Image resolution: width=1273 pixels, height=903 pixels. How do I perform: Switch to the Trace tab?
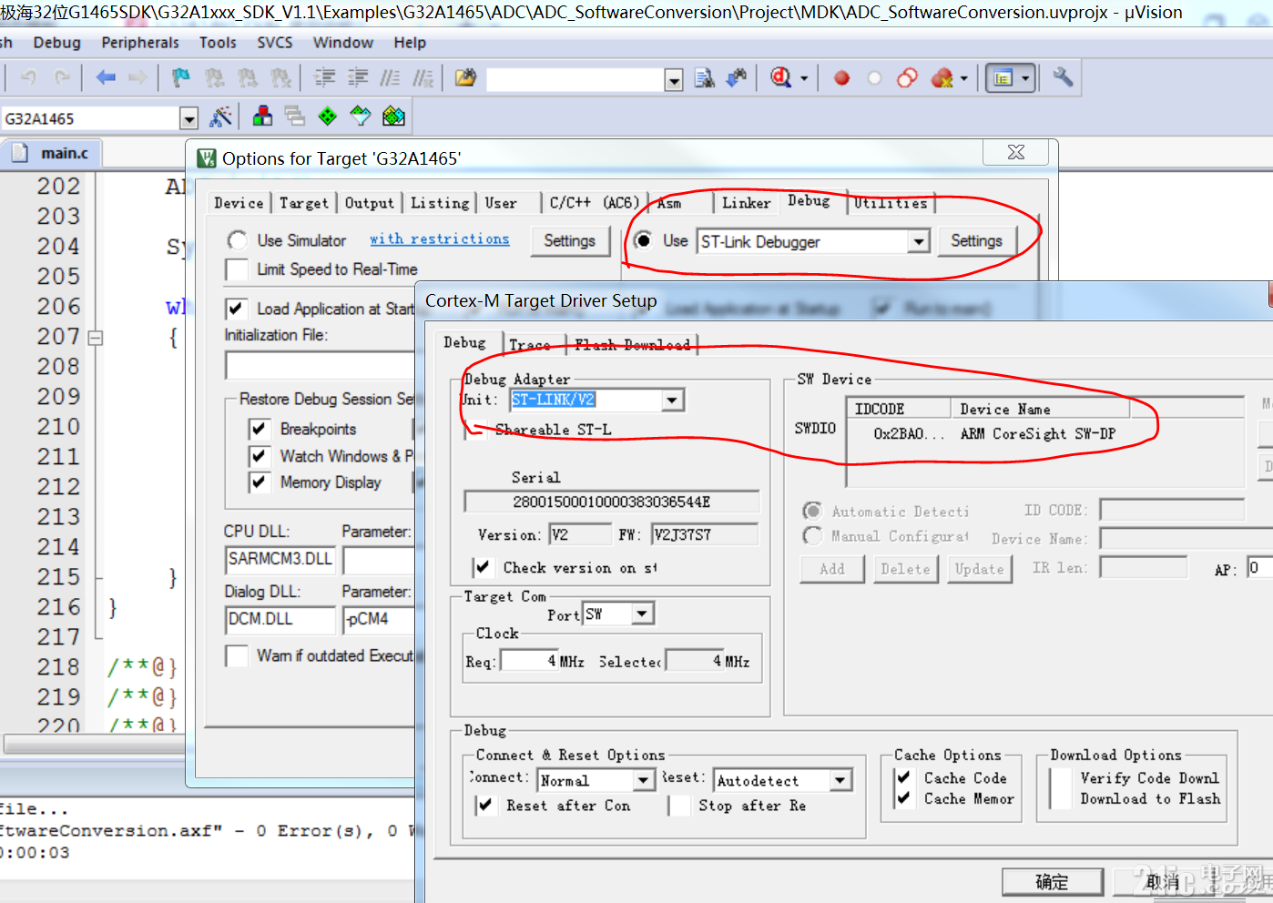pos(530,344)
